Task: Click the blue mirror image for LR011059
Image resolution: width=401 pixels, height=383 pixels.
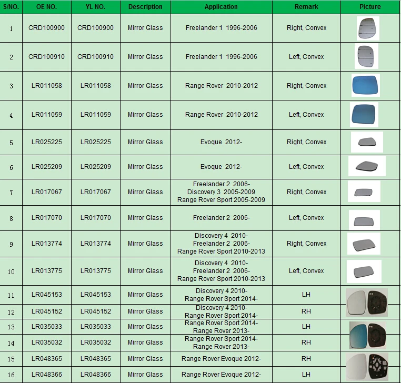Action: coord(364,115)
